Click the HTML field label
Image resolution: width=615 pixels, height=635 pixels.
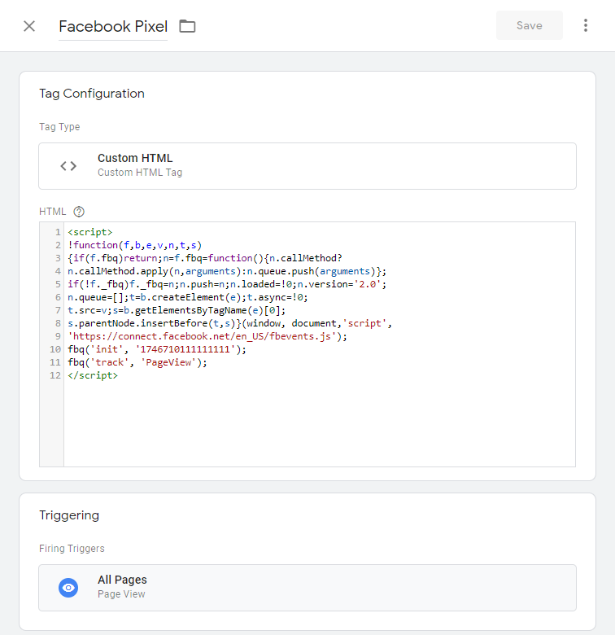[x=52, y=212]
